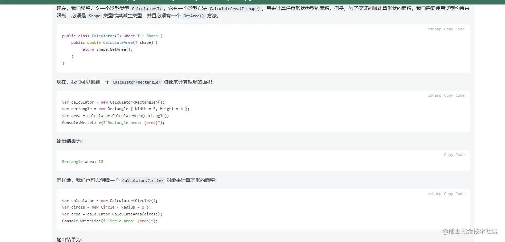Click csharp label on the Rectangle snippet block
The height and width of the screenshot is (242, 505).
coord(434,95)
